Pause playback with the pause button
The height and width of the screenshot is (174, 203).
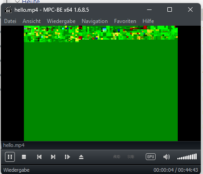pos(10,157)
